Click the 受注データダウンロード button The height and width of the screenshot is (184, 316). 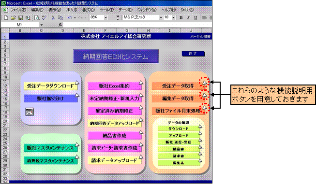(x=50, y=86)
